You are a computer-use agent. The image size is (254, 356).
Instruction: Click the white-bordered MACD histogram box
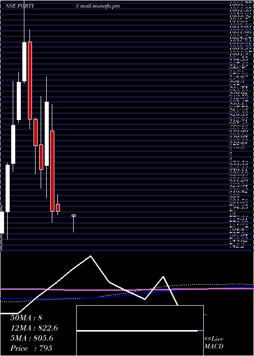pos(140,331)
